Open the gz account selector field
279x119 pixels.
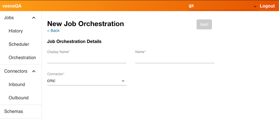pos(221,6)
